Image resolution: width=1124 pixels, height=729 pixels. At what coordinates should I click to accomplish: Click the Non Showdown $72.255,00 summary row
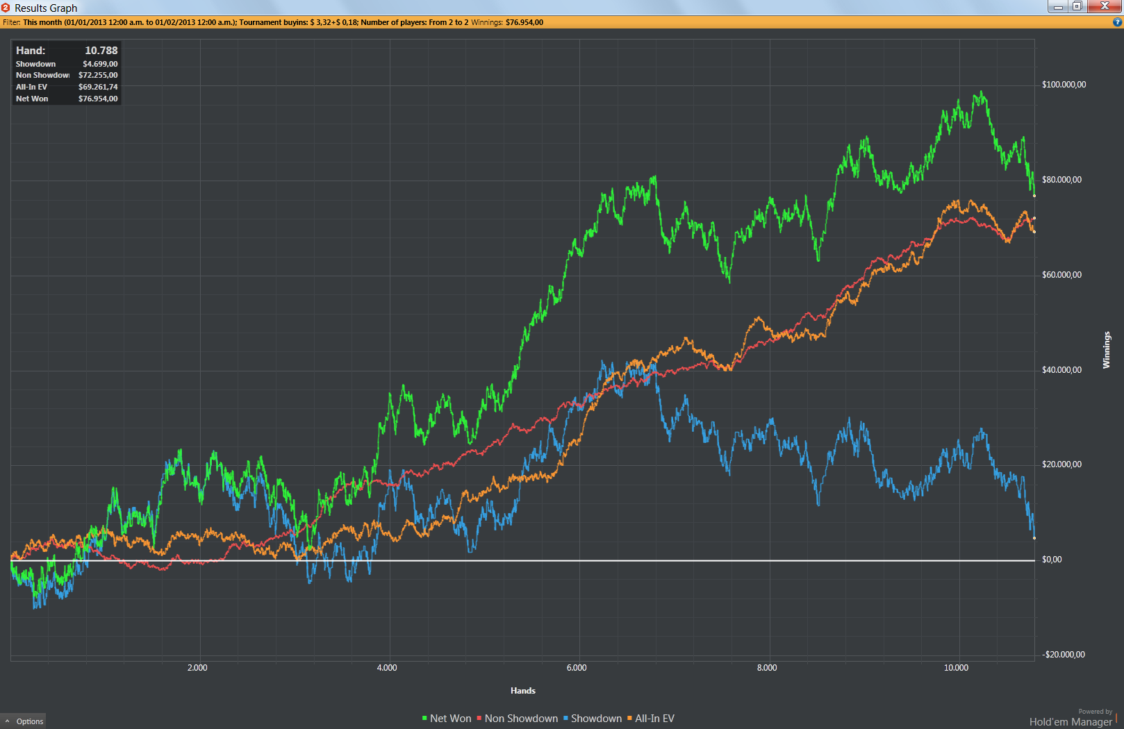67,75
